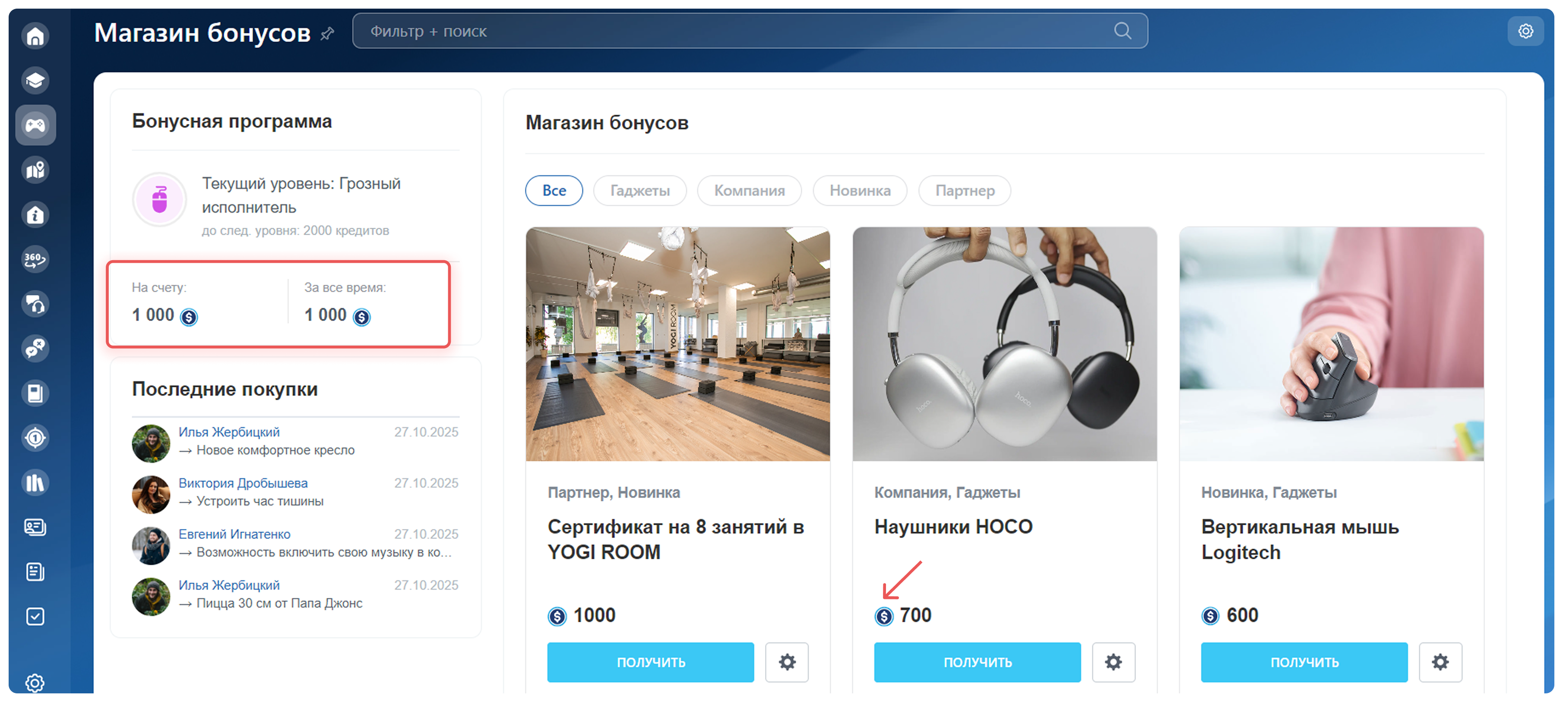Select the Все filter tab

tap(554, 190)
